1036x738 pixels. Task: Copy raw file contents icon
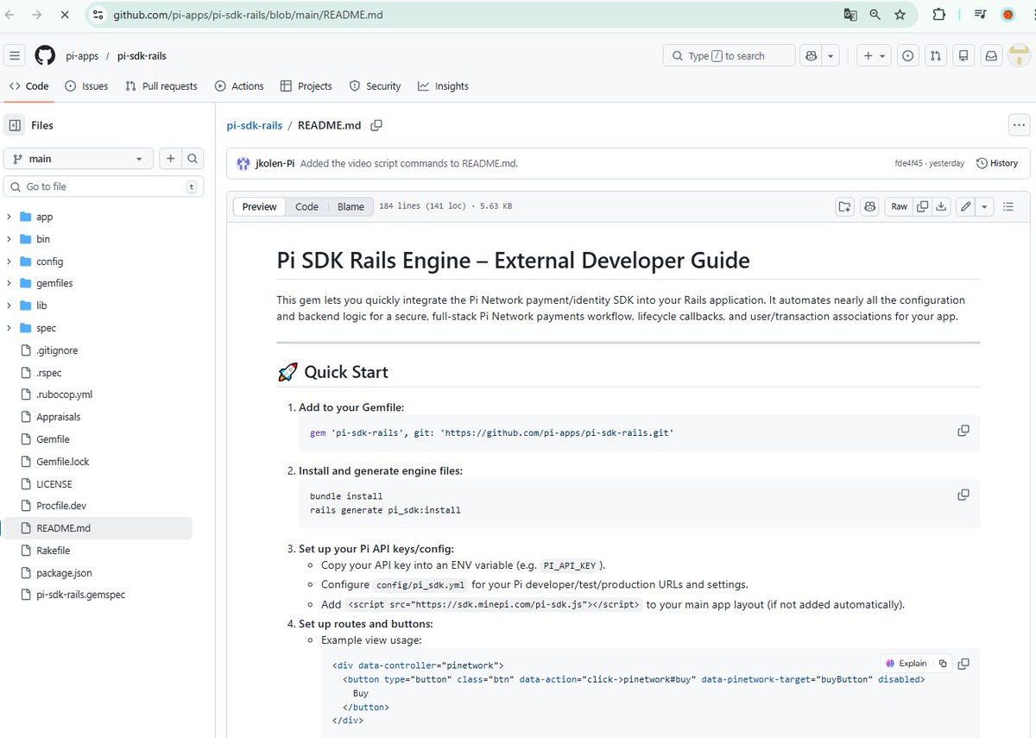point(923,206)
